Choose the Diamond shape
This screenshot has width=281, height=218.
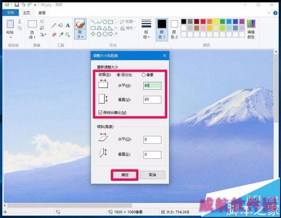[x=93, y=34]
